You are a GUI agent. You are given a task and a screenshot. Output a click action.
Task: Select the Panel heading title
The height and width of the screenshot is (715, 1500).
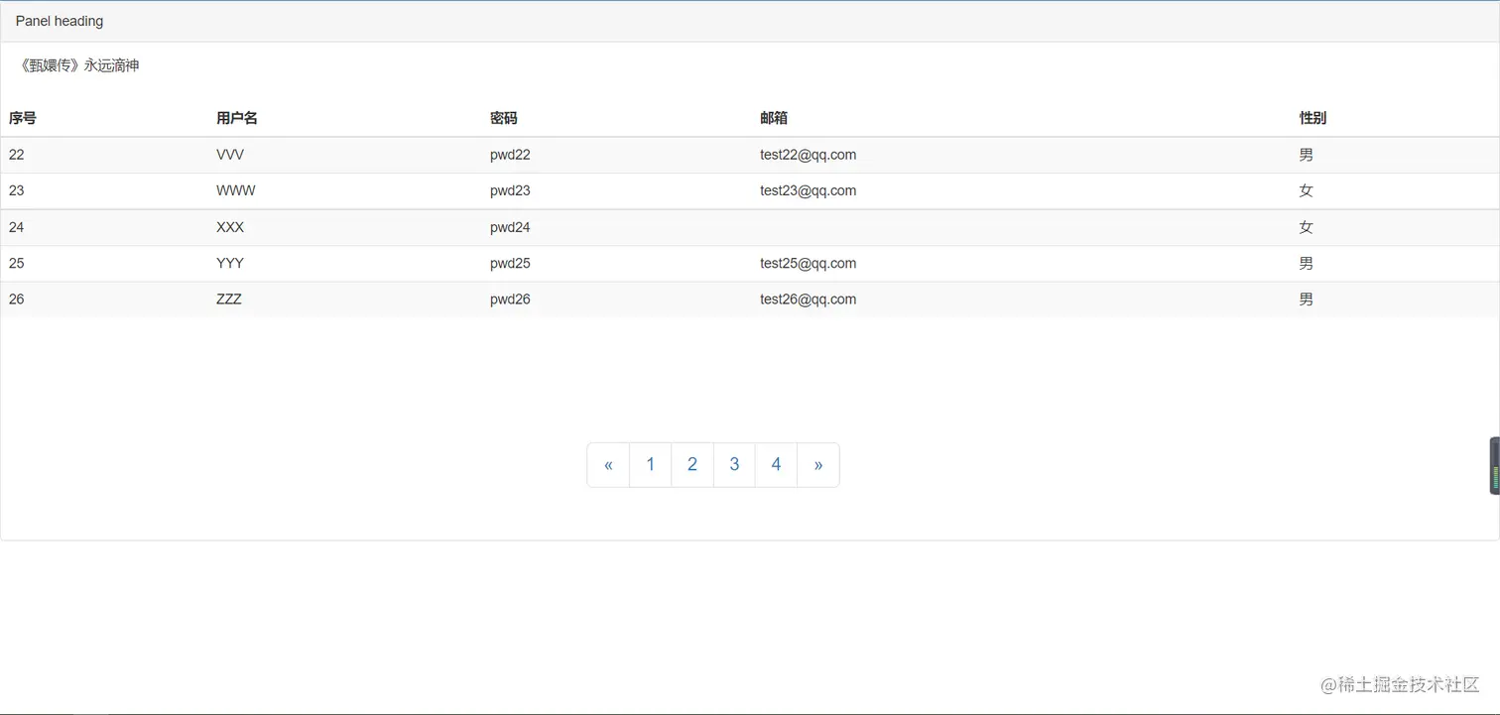[x=60, y=21]
